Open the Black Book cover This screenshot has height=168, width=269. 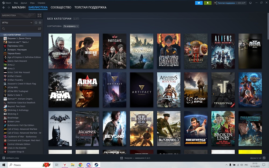169,51
